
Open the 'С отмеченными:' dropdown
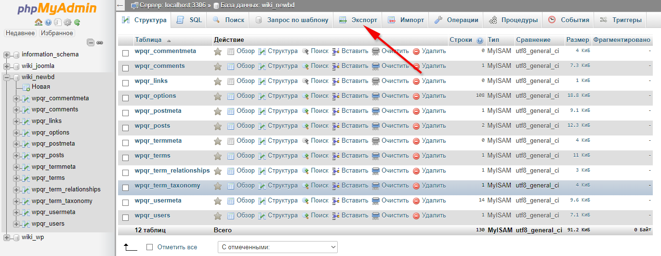(x=278, y=247)
